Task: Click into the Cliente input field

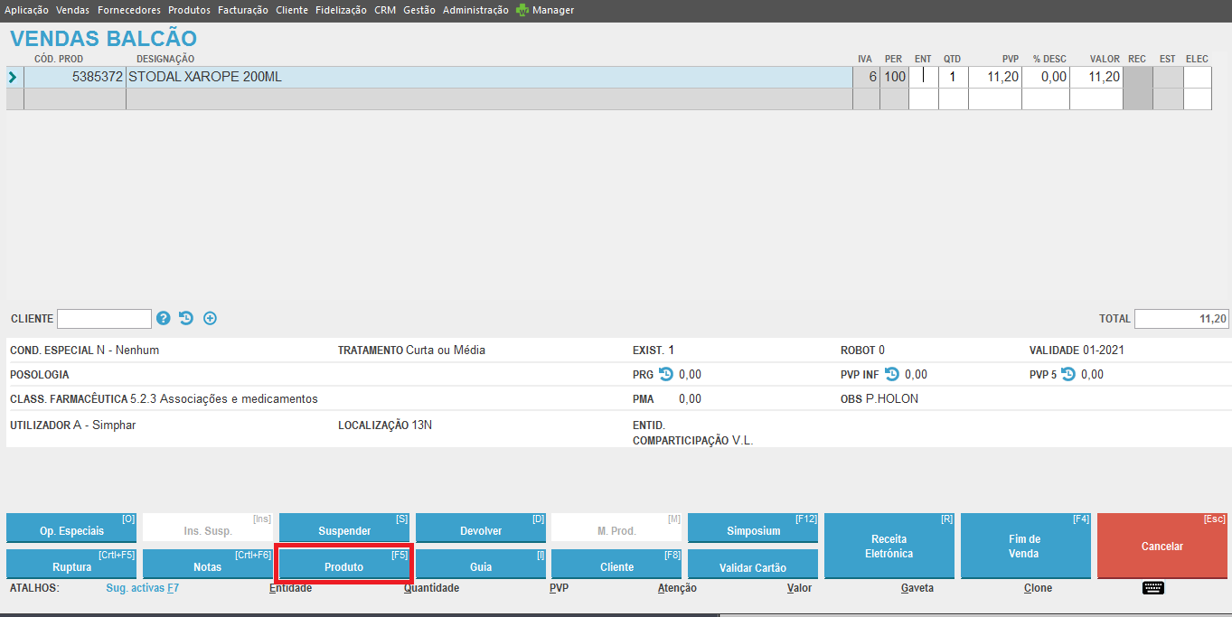Action: tap(104, 319)
